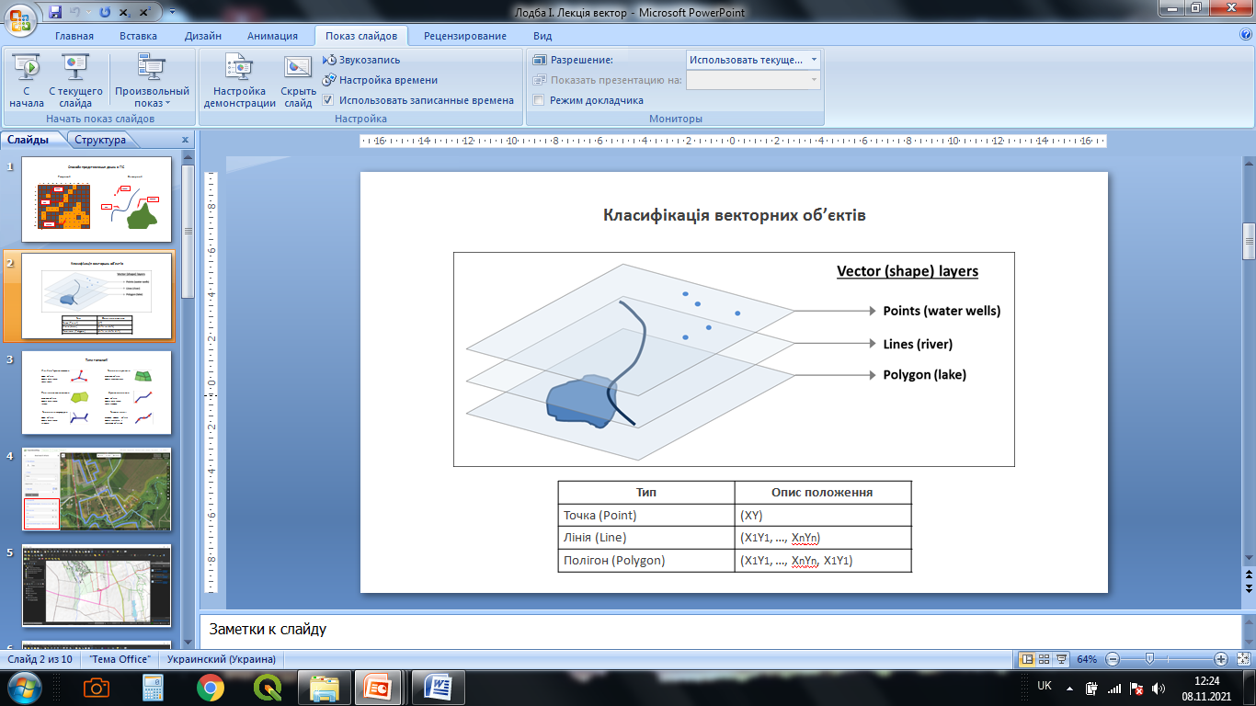Switch to Структура outline pane tab
The image size is (1256, 706).
coord(100,140)
